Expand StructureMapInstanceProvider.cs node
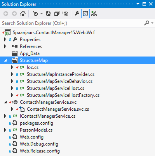The width and height of the screenshot is (155, 156). click(12, 74)
